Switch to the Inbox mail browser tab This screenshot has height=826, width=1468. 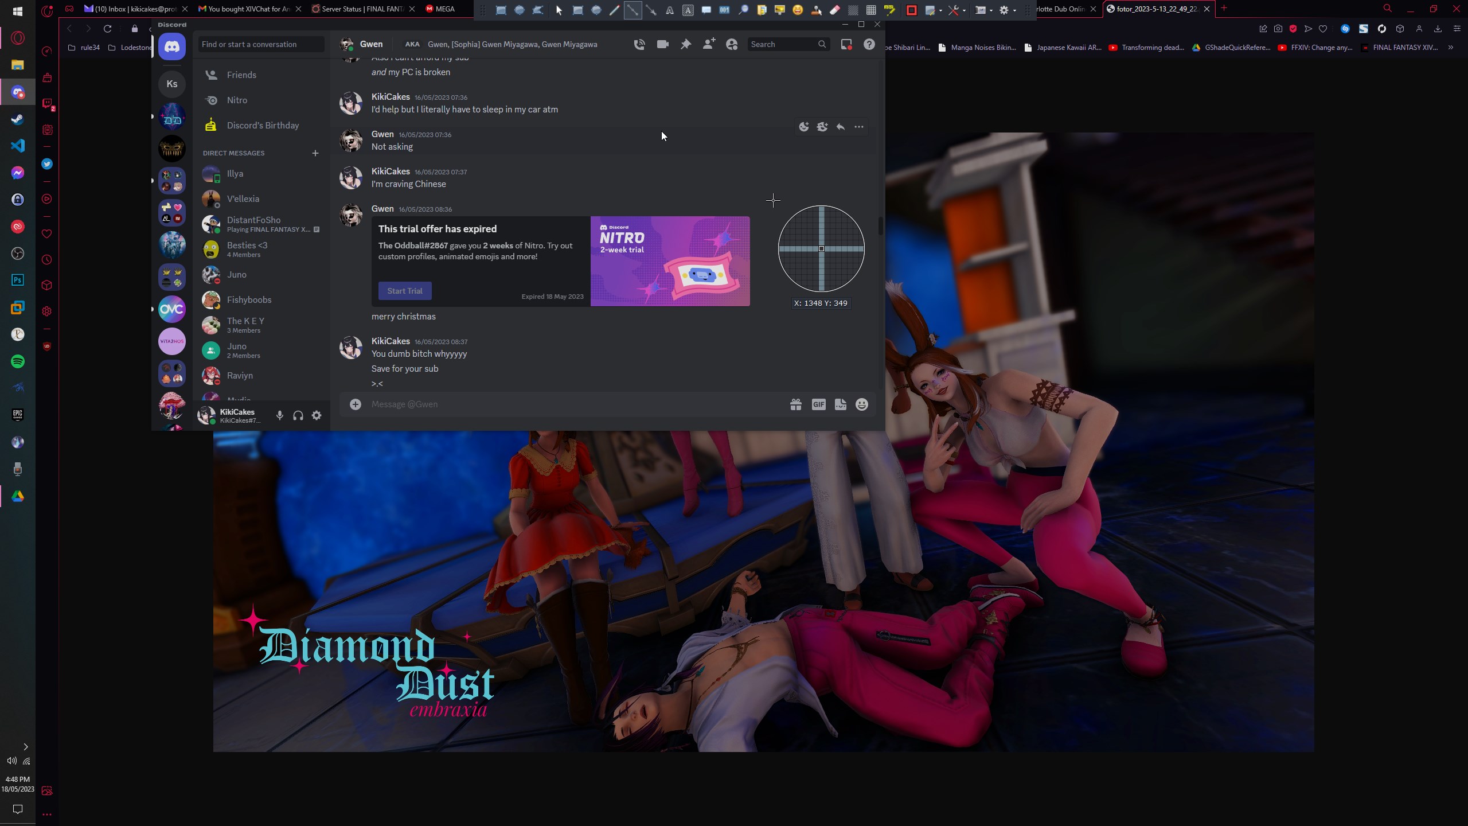(135, 9)
